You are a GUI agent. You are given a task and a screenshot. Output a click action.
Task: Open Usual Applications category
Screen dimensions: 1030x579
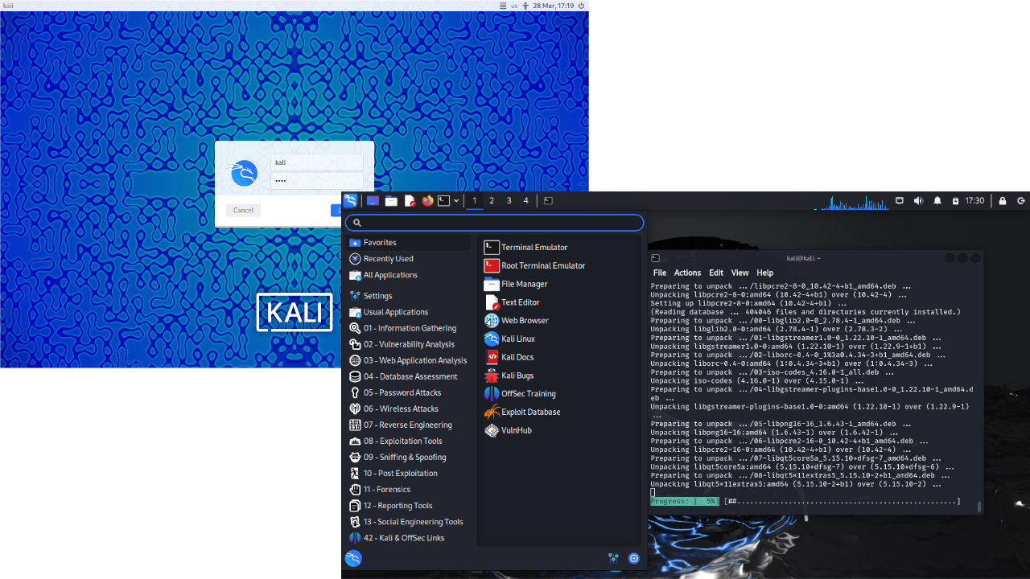pyautogui.click(x=410, y=312)
